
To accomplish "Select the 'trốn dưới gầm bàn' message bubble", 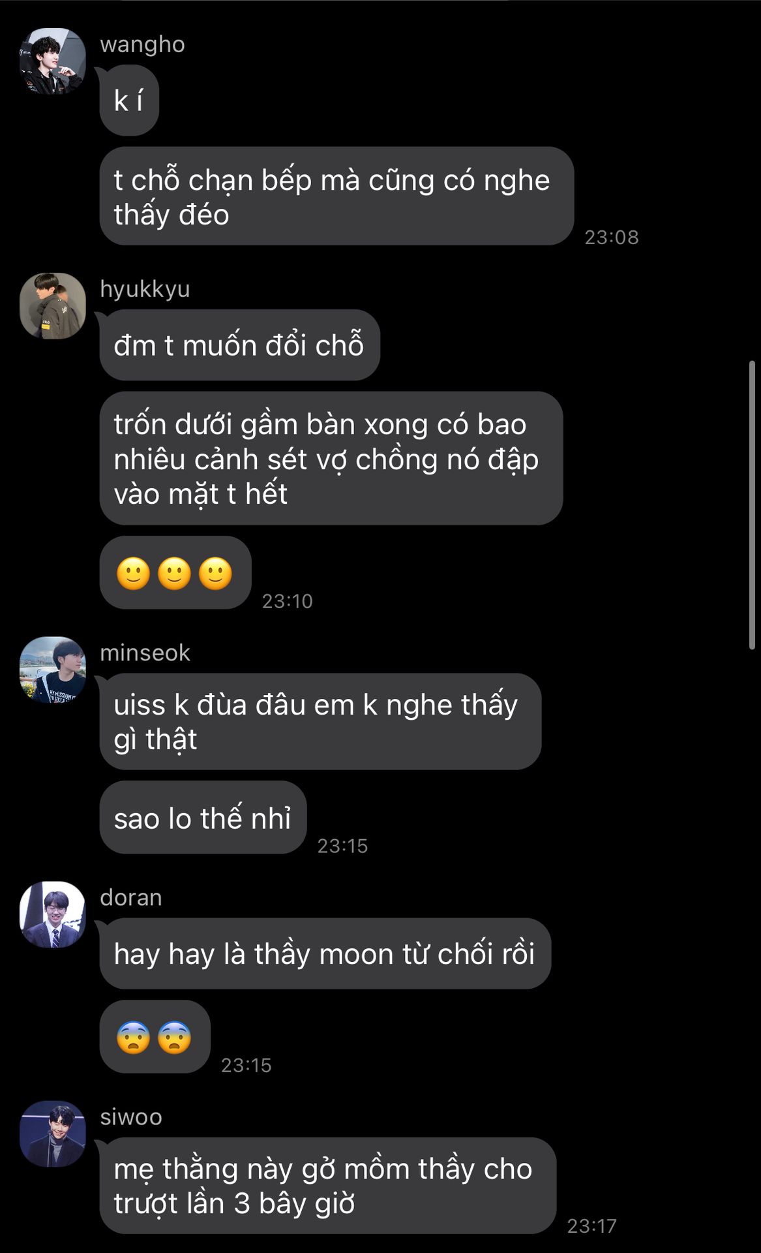I will click(x=331, y=458).
